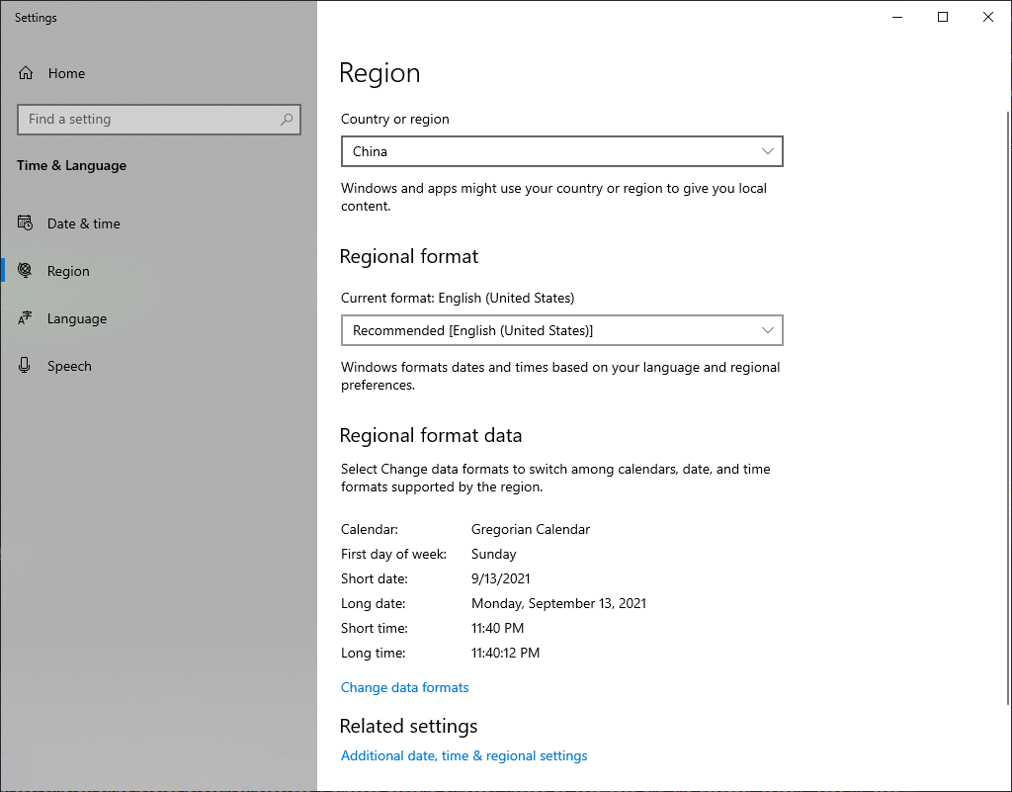Go to Date & time settings page

pos(84,223)
